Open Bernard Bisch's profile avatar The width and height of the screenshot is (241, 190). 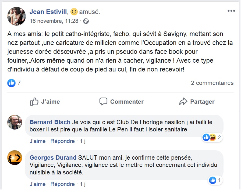coord(15,122)
